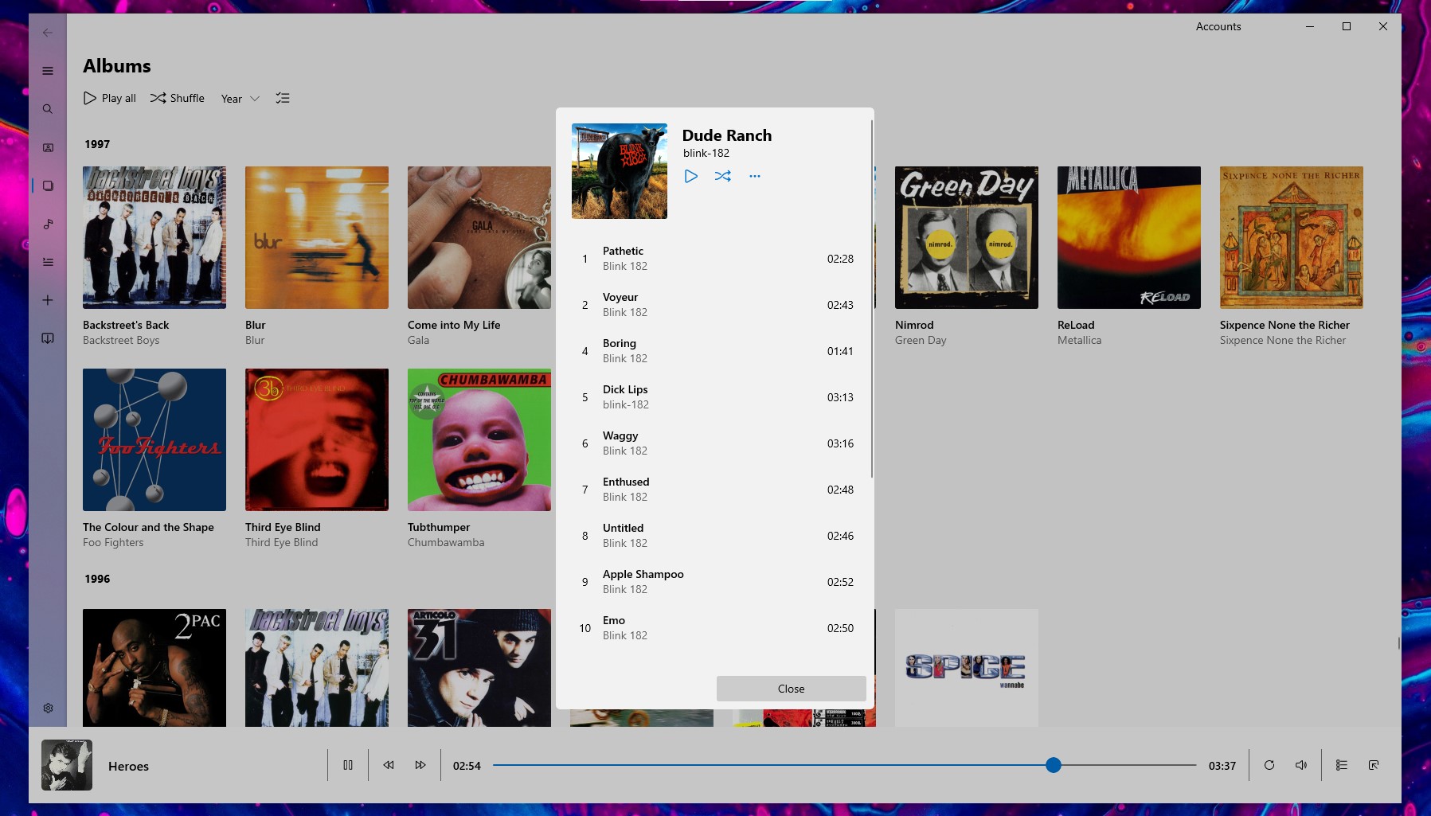1431x816 pixels.
Task: Open 1996 Backstreet Boys album cover
Action: 317,667
